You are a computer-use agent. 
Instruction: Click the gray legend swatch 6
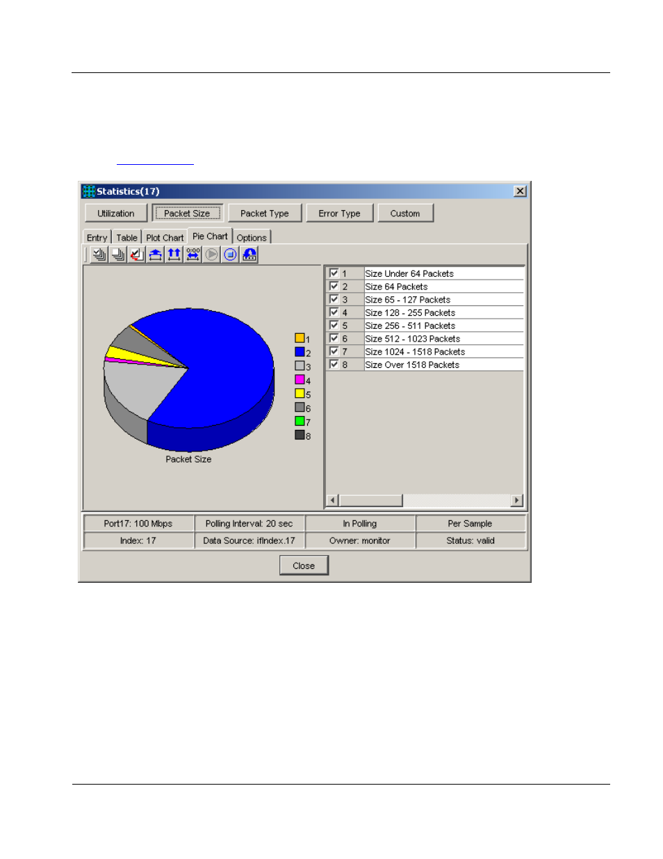(300, 408)
